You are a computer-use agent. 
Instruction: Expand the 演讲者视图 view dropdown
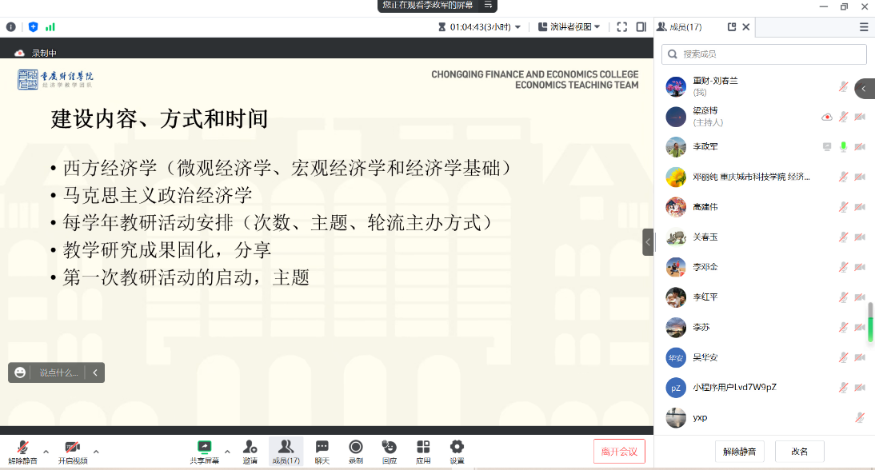[x=569, y=26]
